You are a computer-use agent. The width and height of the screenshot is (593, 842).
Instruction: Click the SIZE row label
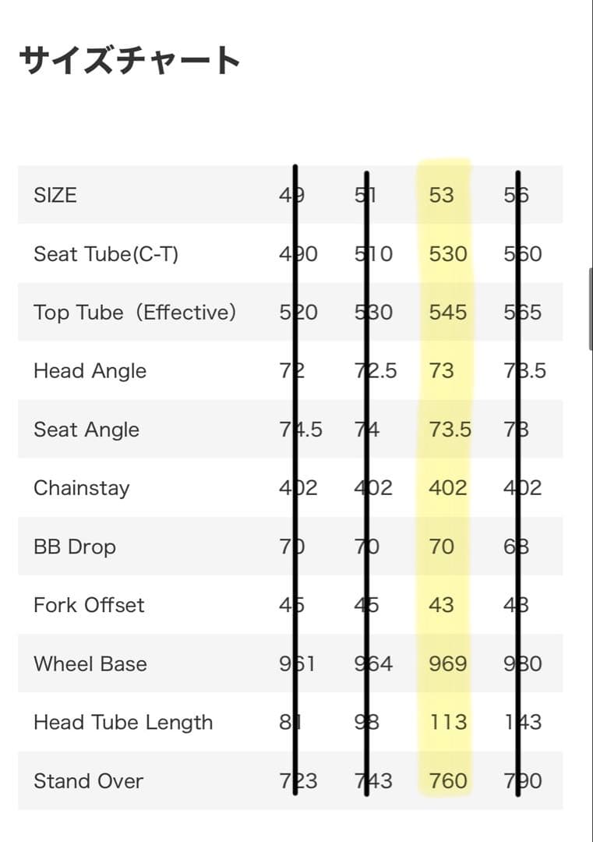pos(55,195)
